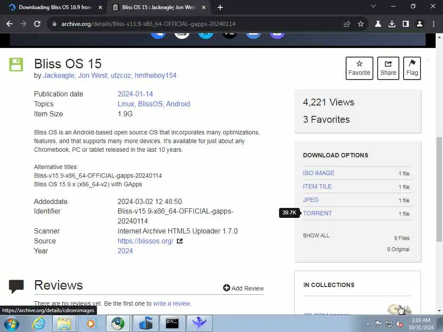Image resolution: width=443 pixels, height=332 pixels.
Task: Click the '4,221 Views' text
Action: point(329,102)
